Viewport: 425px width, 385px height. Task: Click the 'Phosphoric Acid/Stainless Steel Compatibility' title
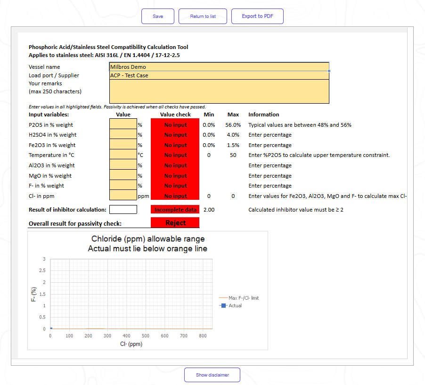click(108, 47)
